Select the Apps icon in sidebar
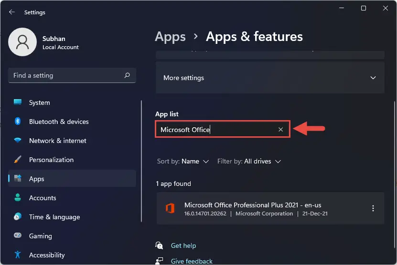Viewport: 397px width, 265px height. (18, 178)
